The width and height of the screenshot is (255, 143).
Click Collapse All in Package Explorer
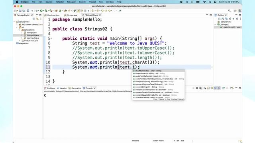click(34, 19)
